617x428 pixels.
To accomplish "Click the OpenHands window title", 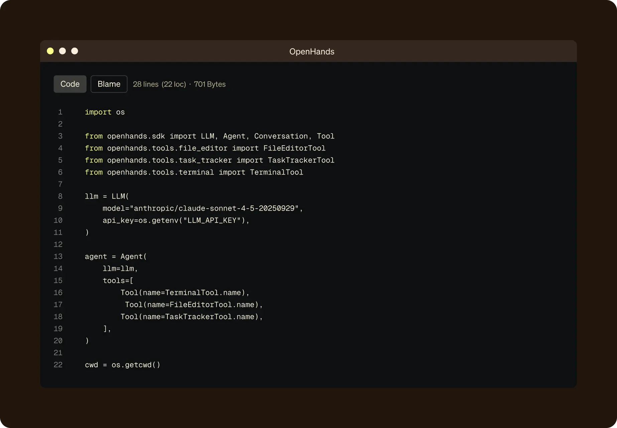I will [312, 51].
